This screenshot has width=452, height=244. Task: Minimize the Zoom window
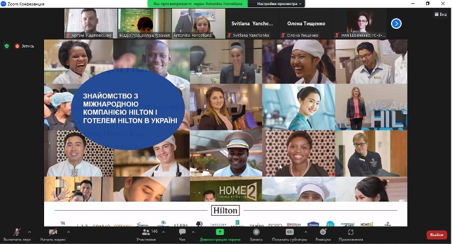[x=413, y=3]
